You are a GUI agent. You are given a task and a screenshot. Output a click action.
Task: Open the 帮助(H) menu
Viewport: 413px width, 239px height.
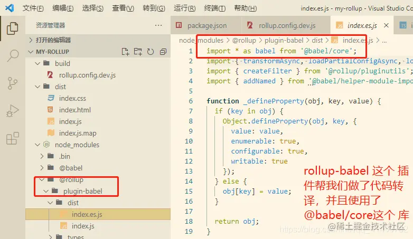(246, 8)
